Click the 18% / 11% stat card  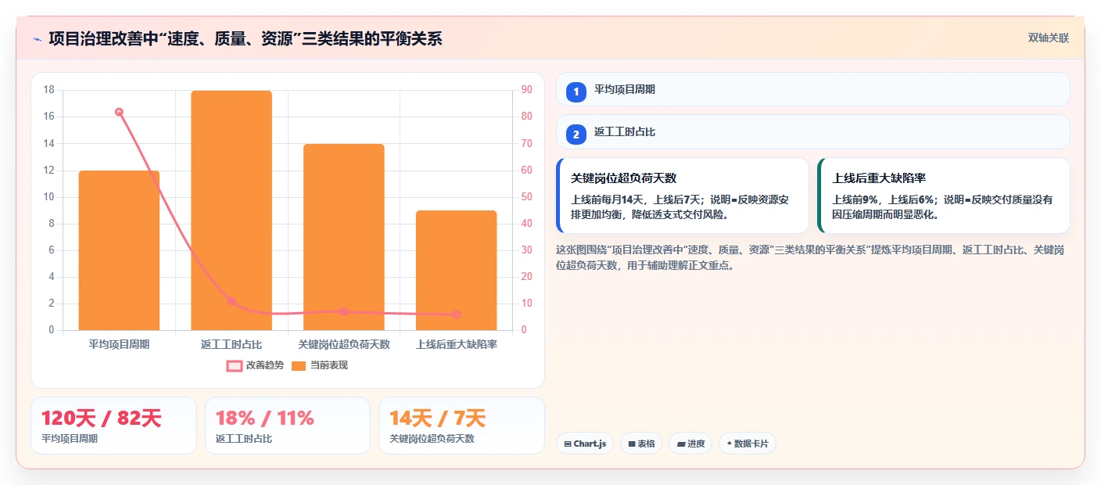[x=288, y=426]
